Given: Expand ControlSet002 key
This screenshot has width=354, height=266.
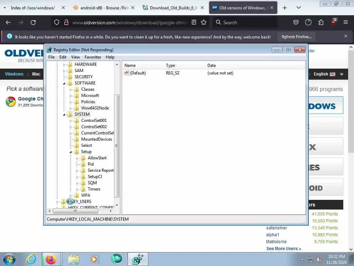Looking at the screenshot, I should click(x=71, y=127).
